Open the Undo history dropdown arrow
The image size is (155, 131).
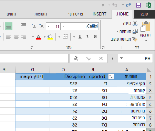coord(109,5)
